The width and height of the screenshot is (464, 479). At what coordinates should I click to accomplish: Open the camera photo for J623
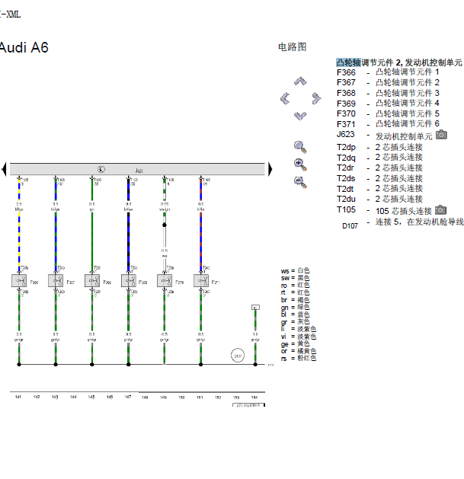click(x=441, y=135)
